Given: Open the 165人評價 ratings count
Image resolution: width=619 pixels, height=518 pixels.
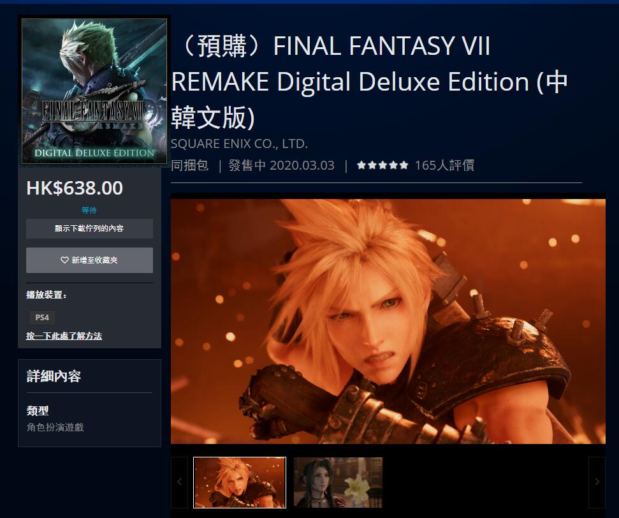Looking at the screenshot, I should click(x=444, y=165).
